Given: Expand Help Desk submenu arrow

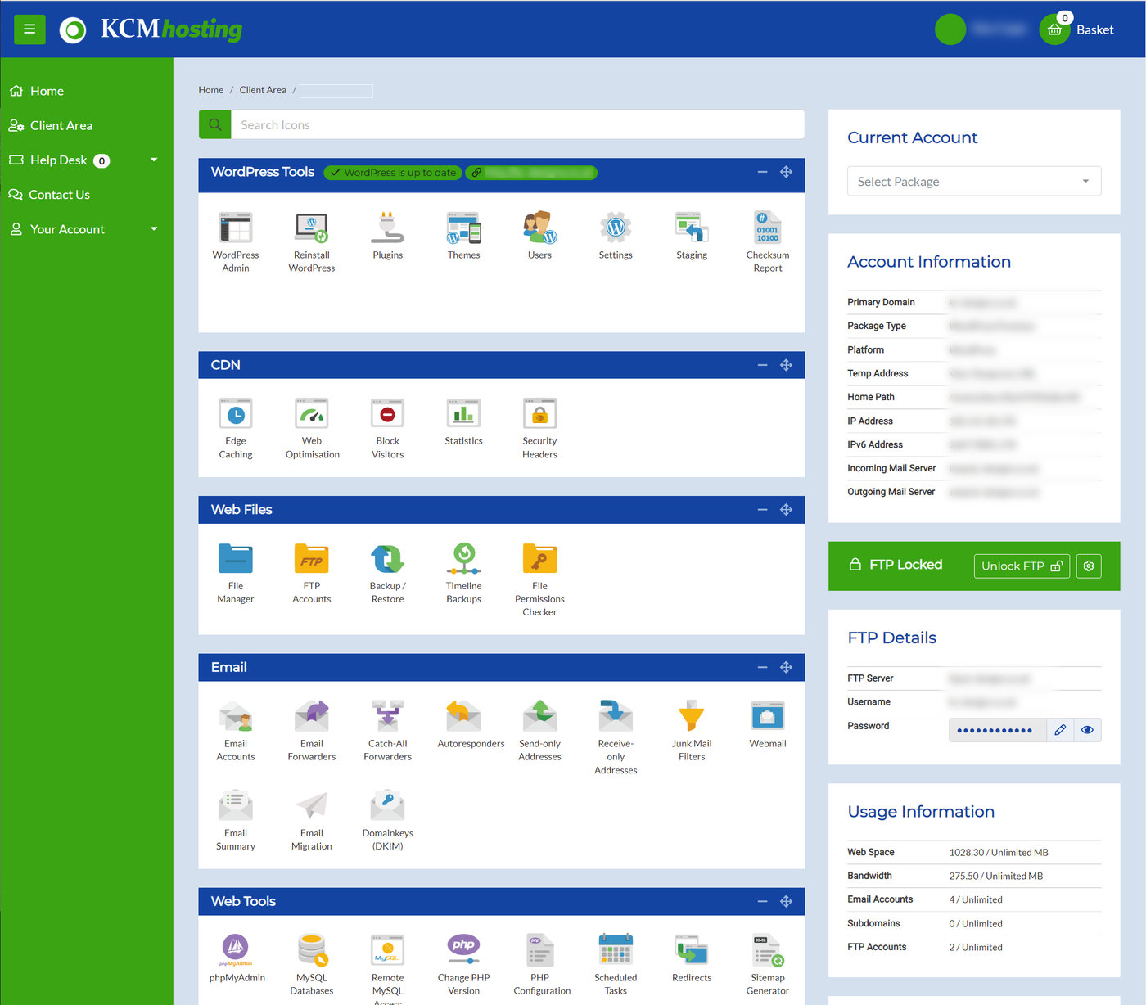Looking at the screenshot, I should (154, 160).
